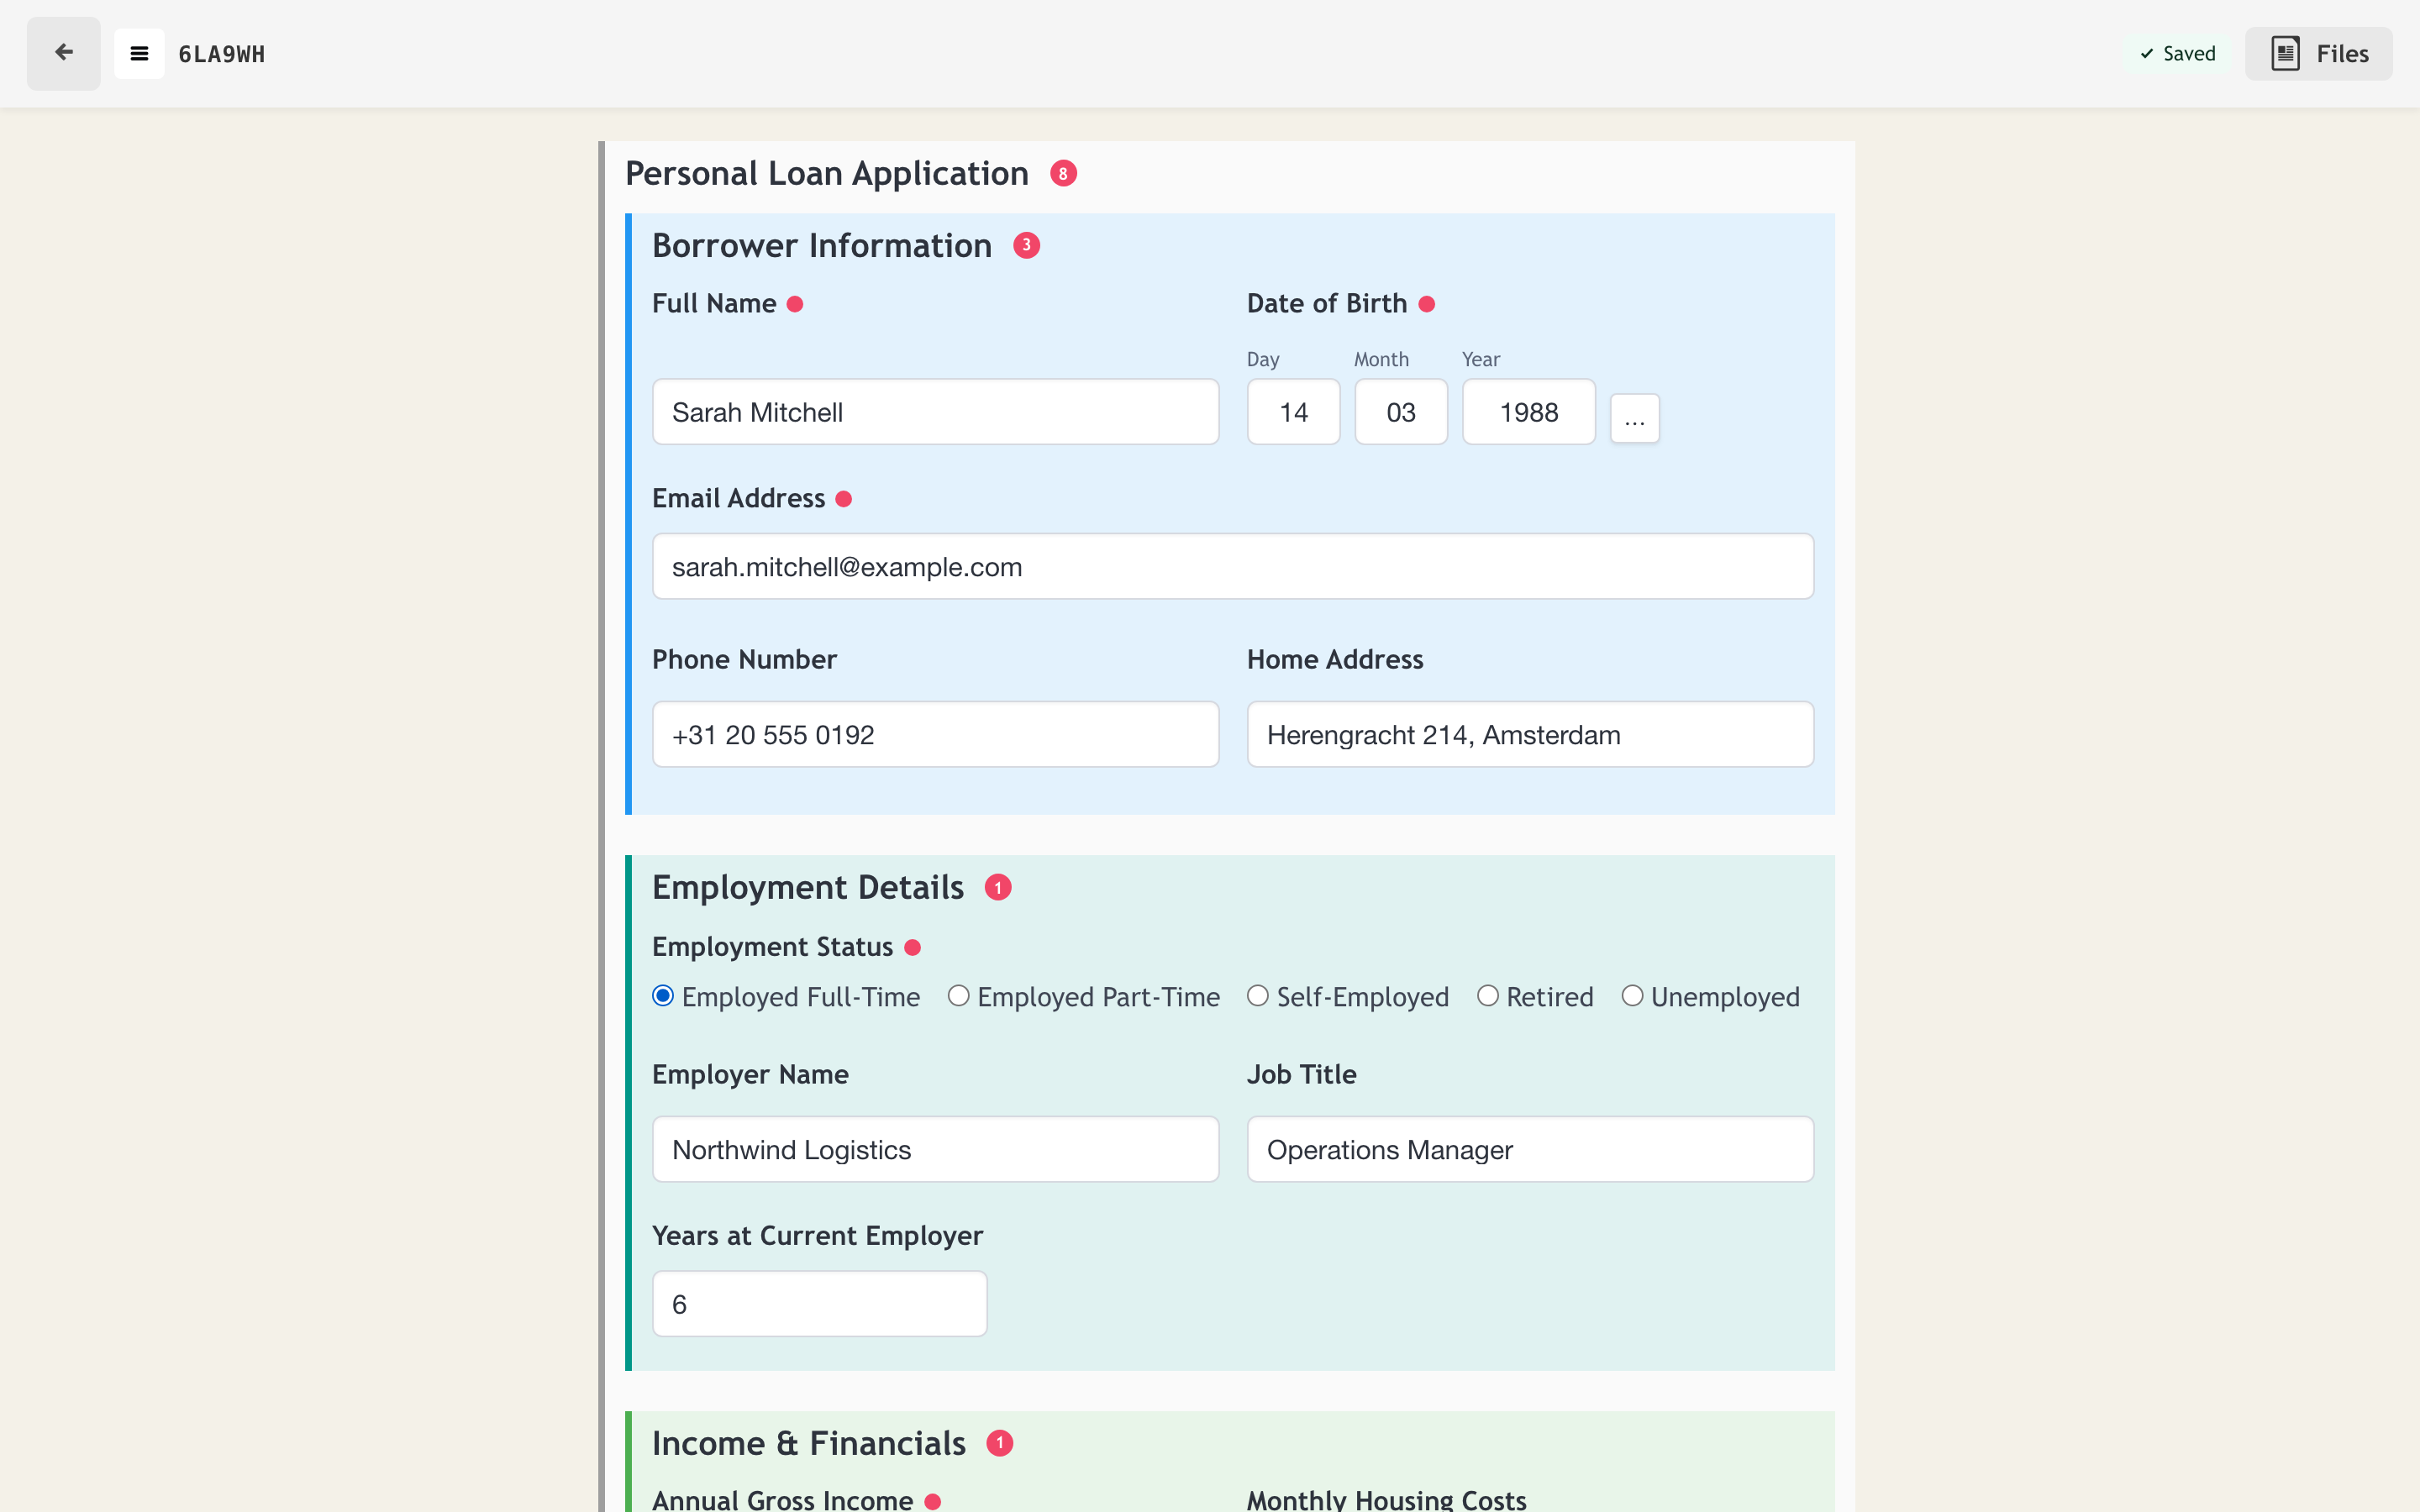The image size is (2420, 1512).
Task: Select Unemployed radio button
Action: point(1632,996)
